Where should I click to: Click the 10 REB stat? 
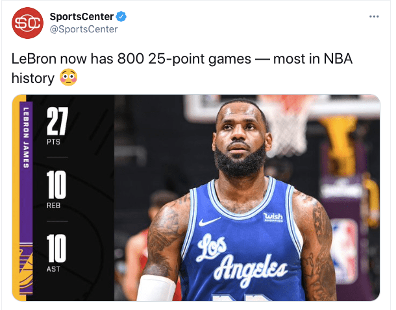pos(56,189)
